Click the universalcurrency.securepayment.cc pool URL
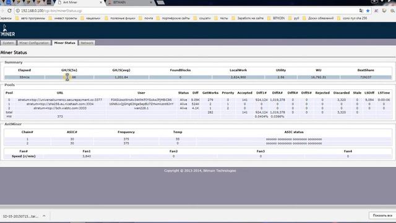 [x=60, y=100]
